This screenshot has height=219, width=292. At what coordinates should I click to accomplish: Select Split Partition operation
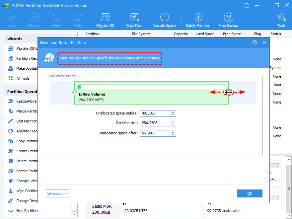(x=23, y=121)
